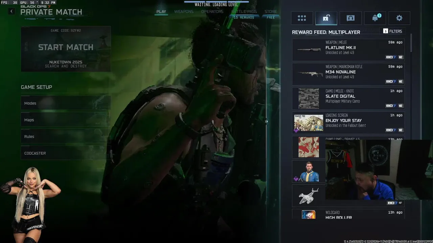Open the Modes setup option
The height and width of the screenshot is (243, 433).
point(66,103)
